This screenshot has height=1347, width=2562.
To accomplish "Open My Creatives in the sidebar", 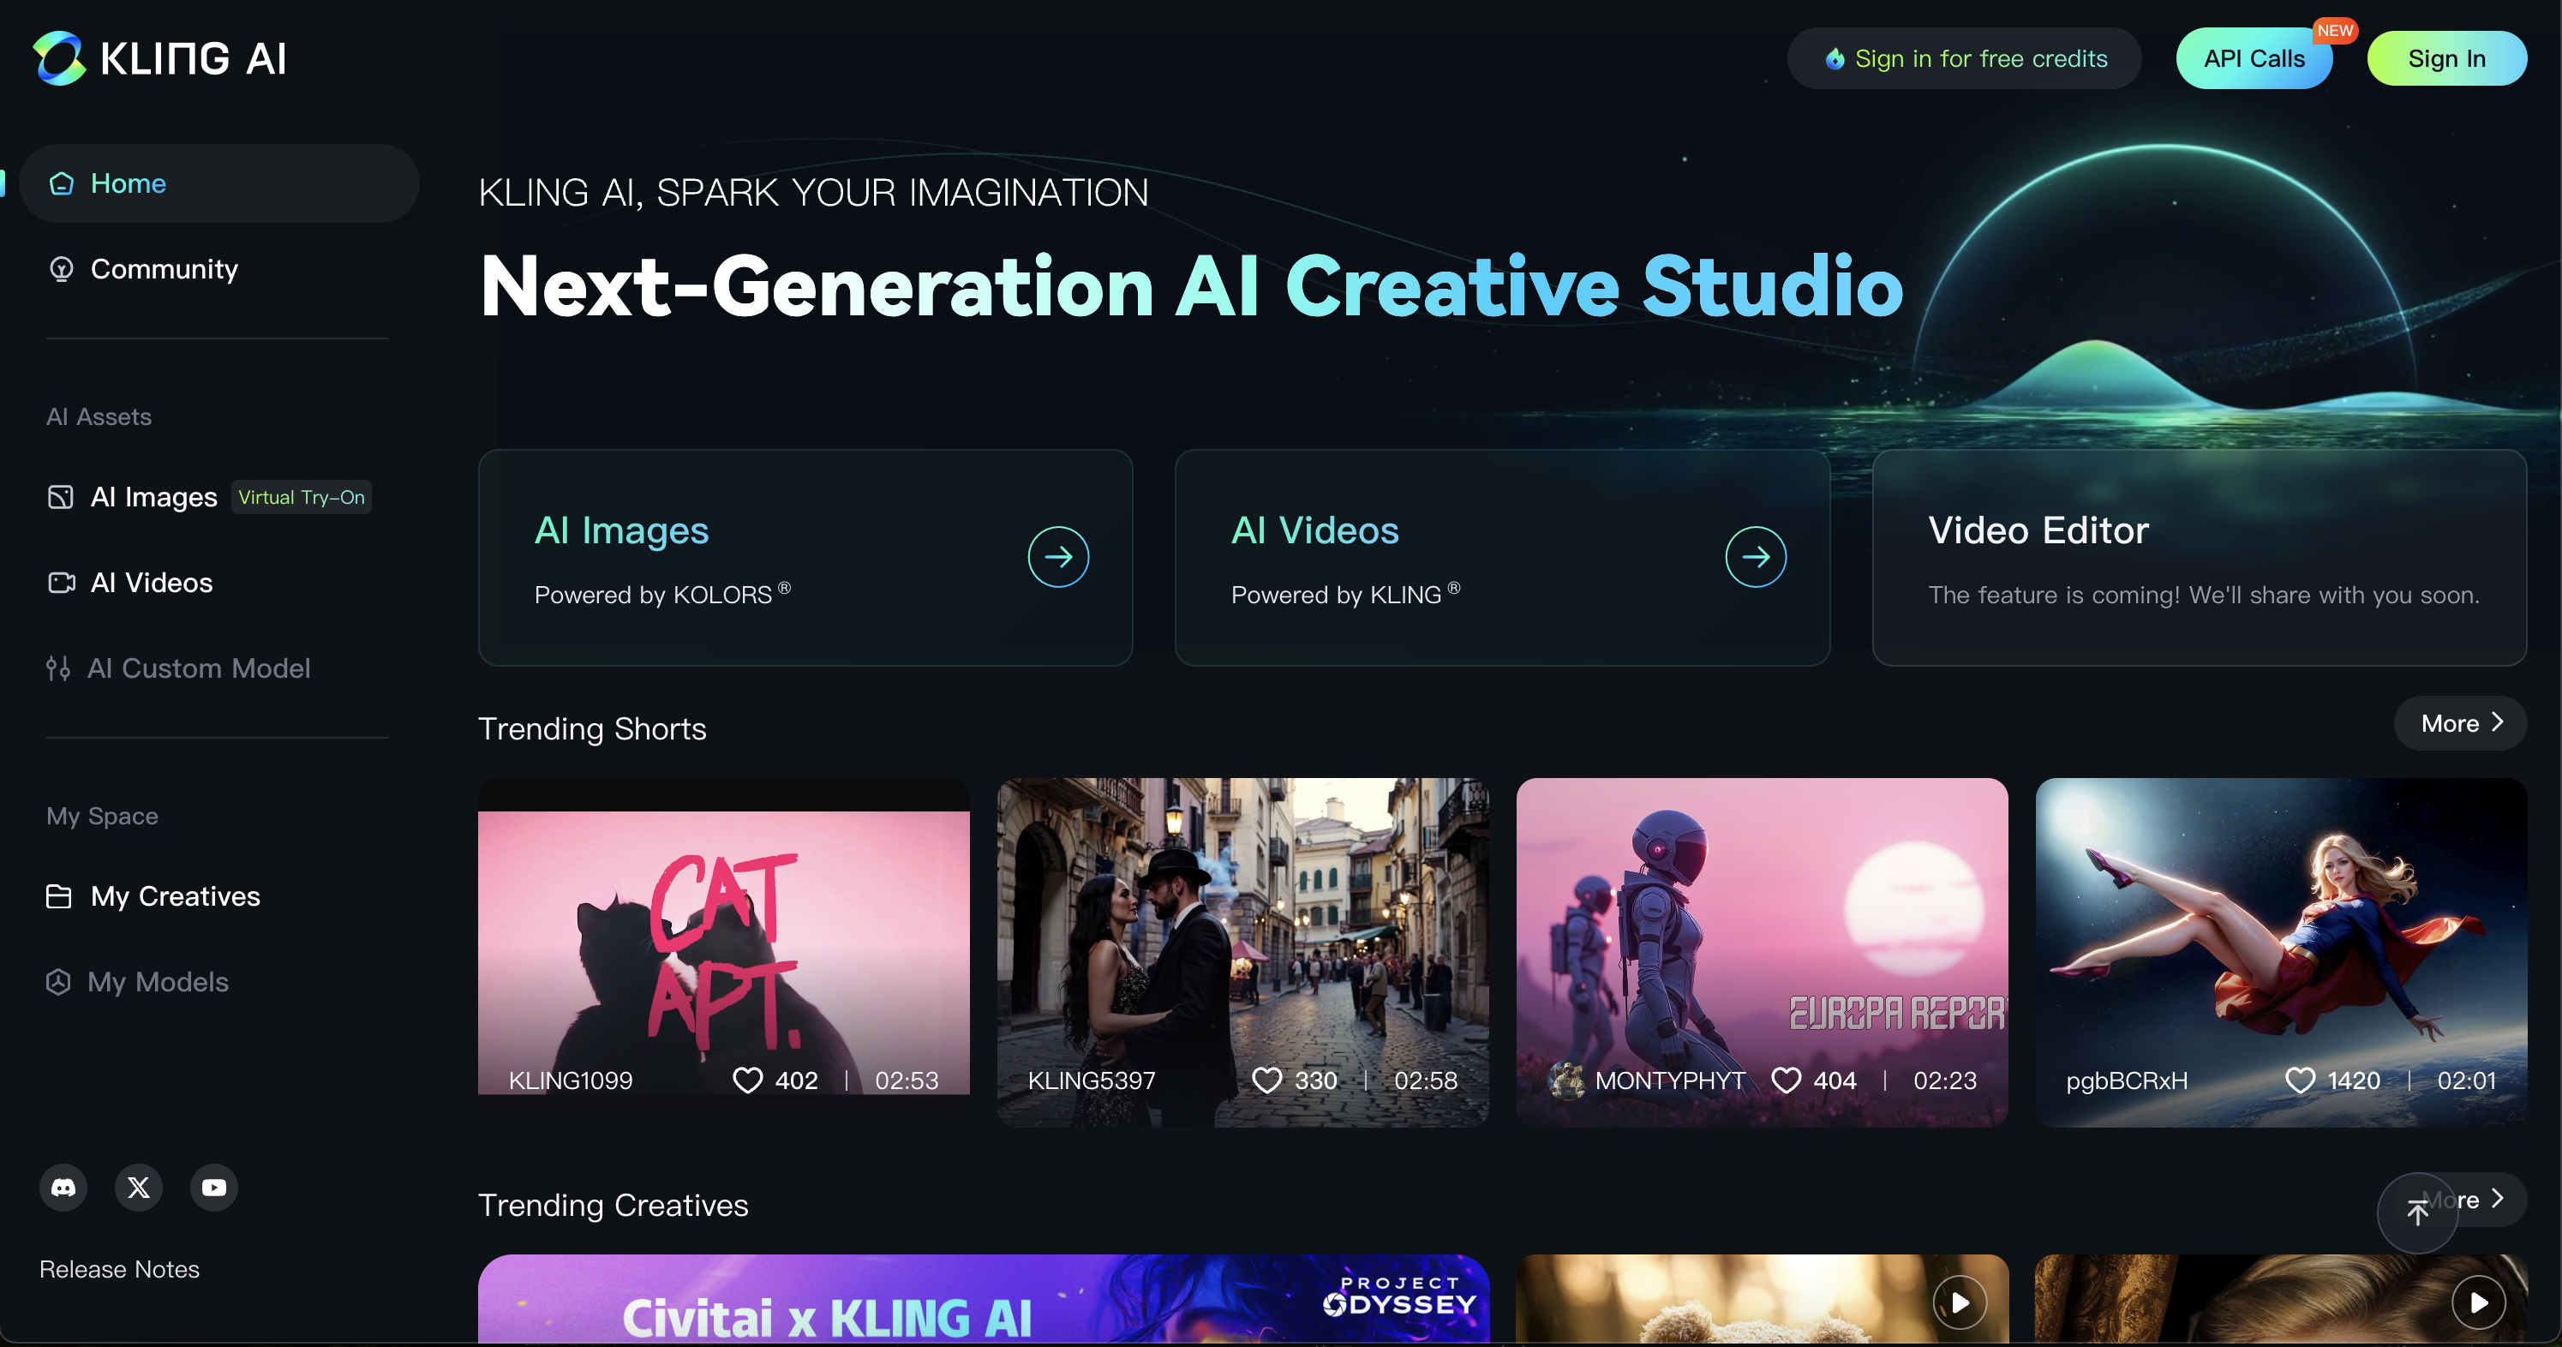I will pos(175,896).
